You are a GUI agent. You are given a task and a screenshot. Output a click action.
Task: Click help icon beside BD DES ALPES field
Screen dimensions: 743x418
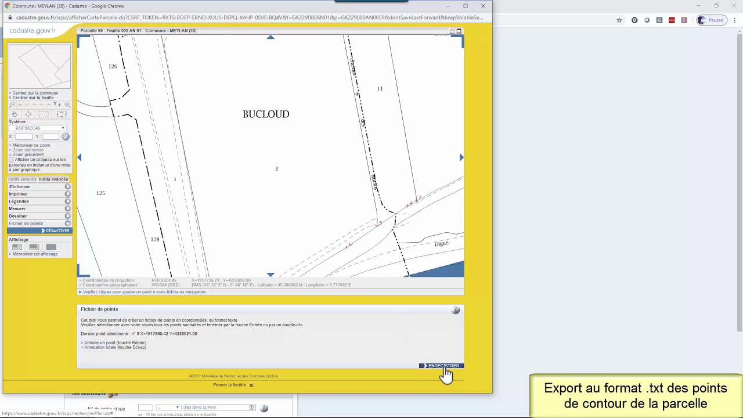(x=264, y=408)
